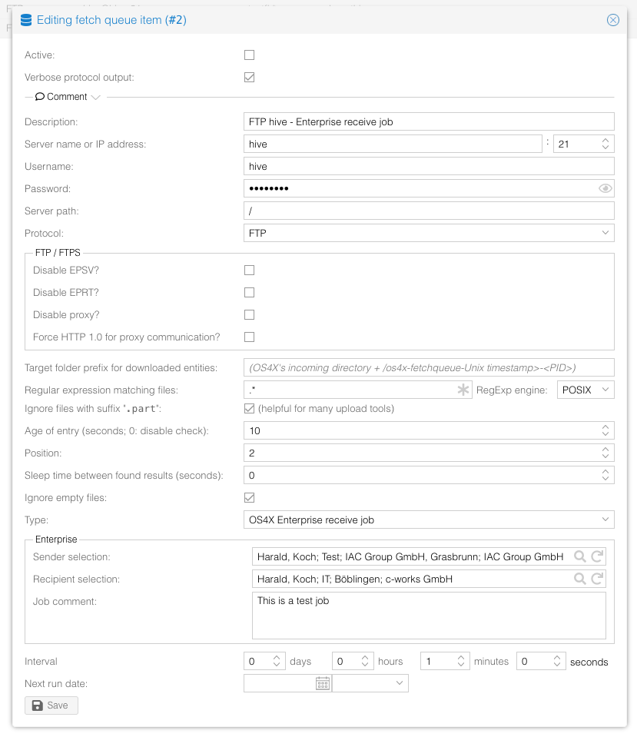This screenshot has height=737, width=637.
Task: Click Sleep time stepper arrows
Action: 605,475
